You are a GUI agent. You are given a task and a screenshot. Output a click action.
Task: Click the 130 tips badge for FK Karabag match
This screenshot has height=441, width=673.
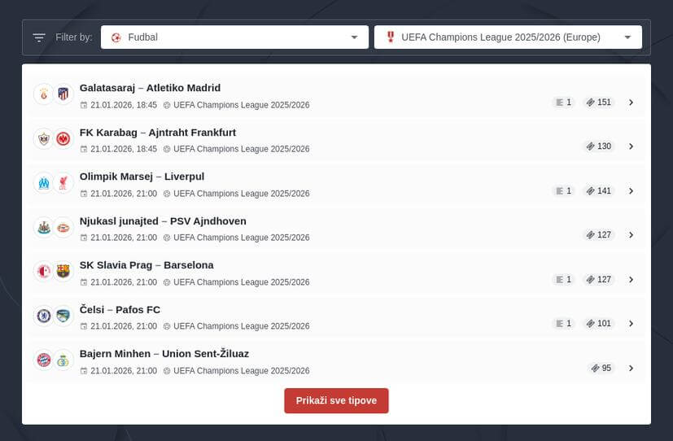599,146
